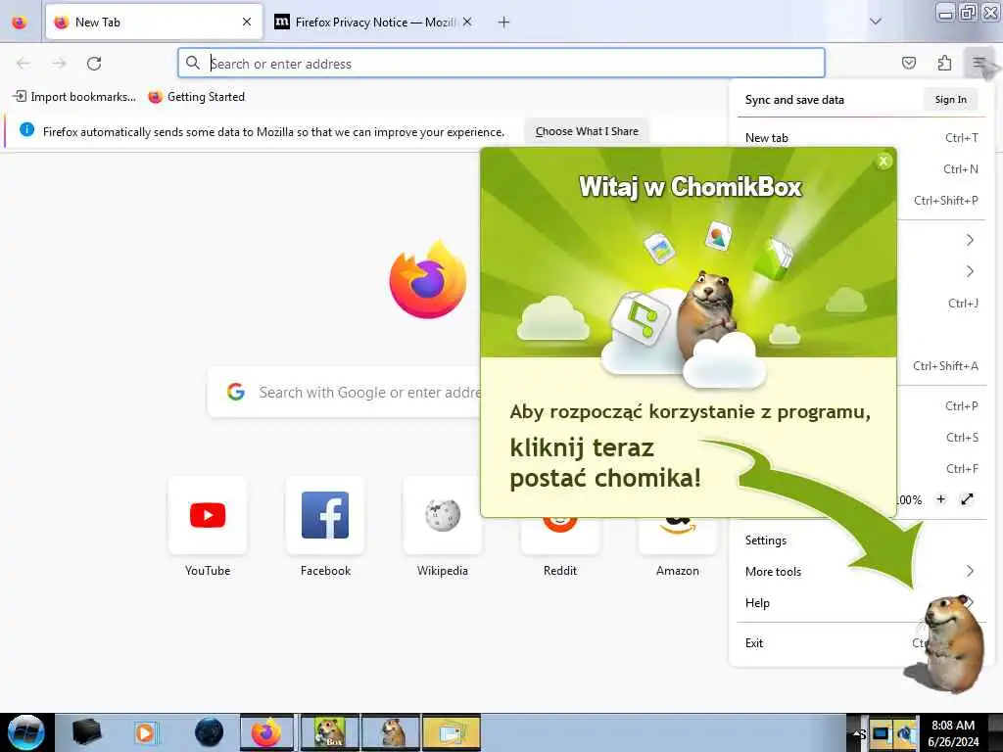This screenshot has width=1003, height=752.
Task: Open the folder window taskbar button
Action: (451, 732)
